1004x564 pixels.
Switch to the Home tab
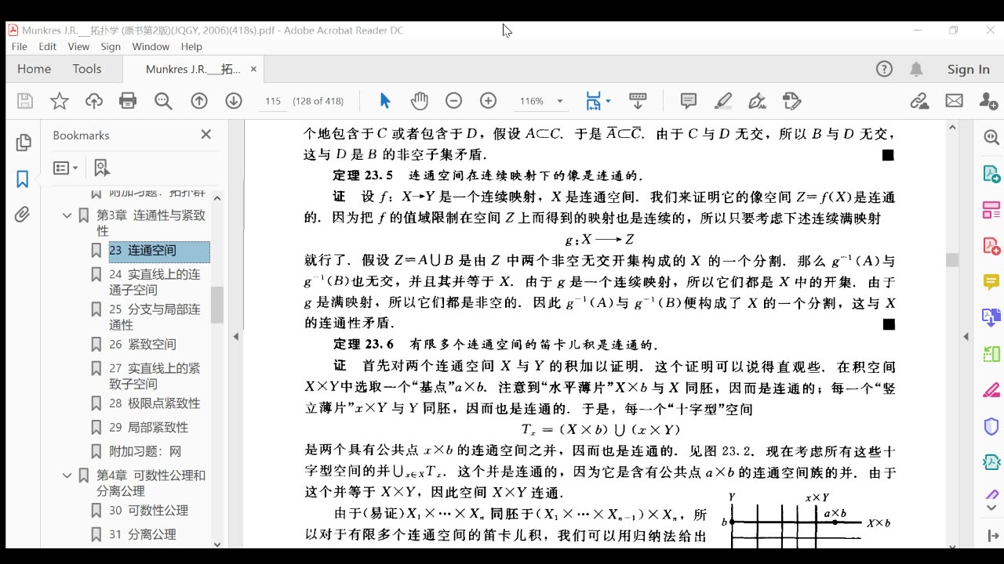coord(34,69)
